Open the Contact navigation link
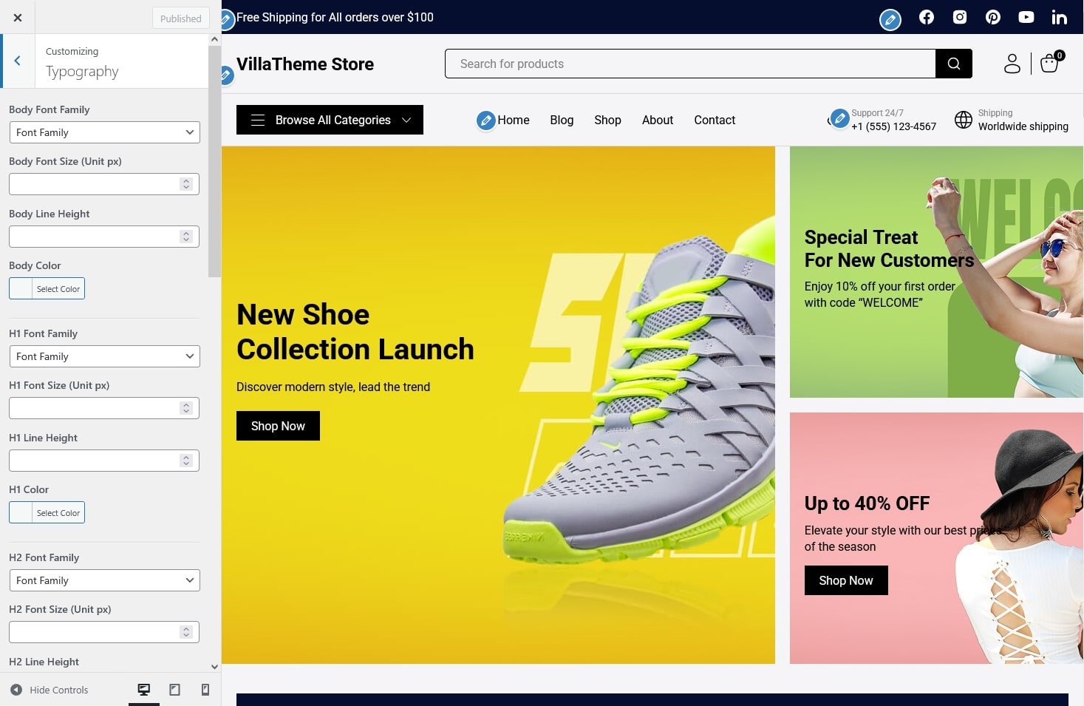The image size is (1084, 706). click(714, 120)
